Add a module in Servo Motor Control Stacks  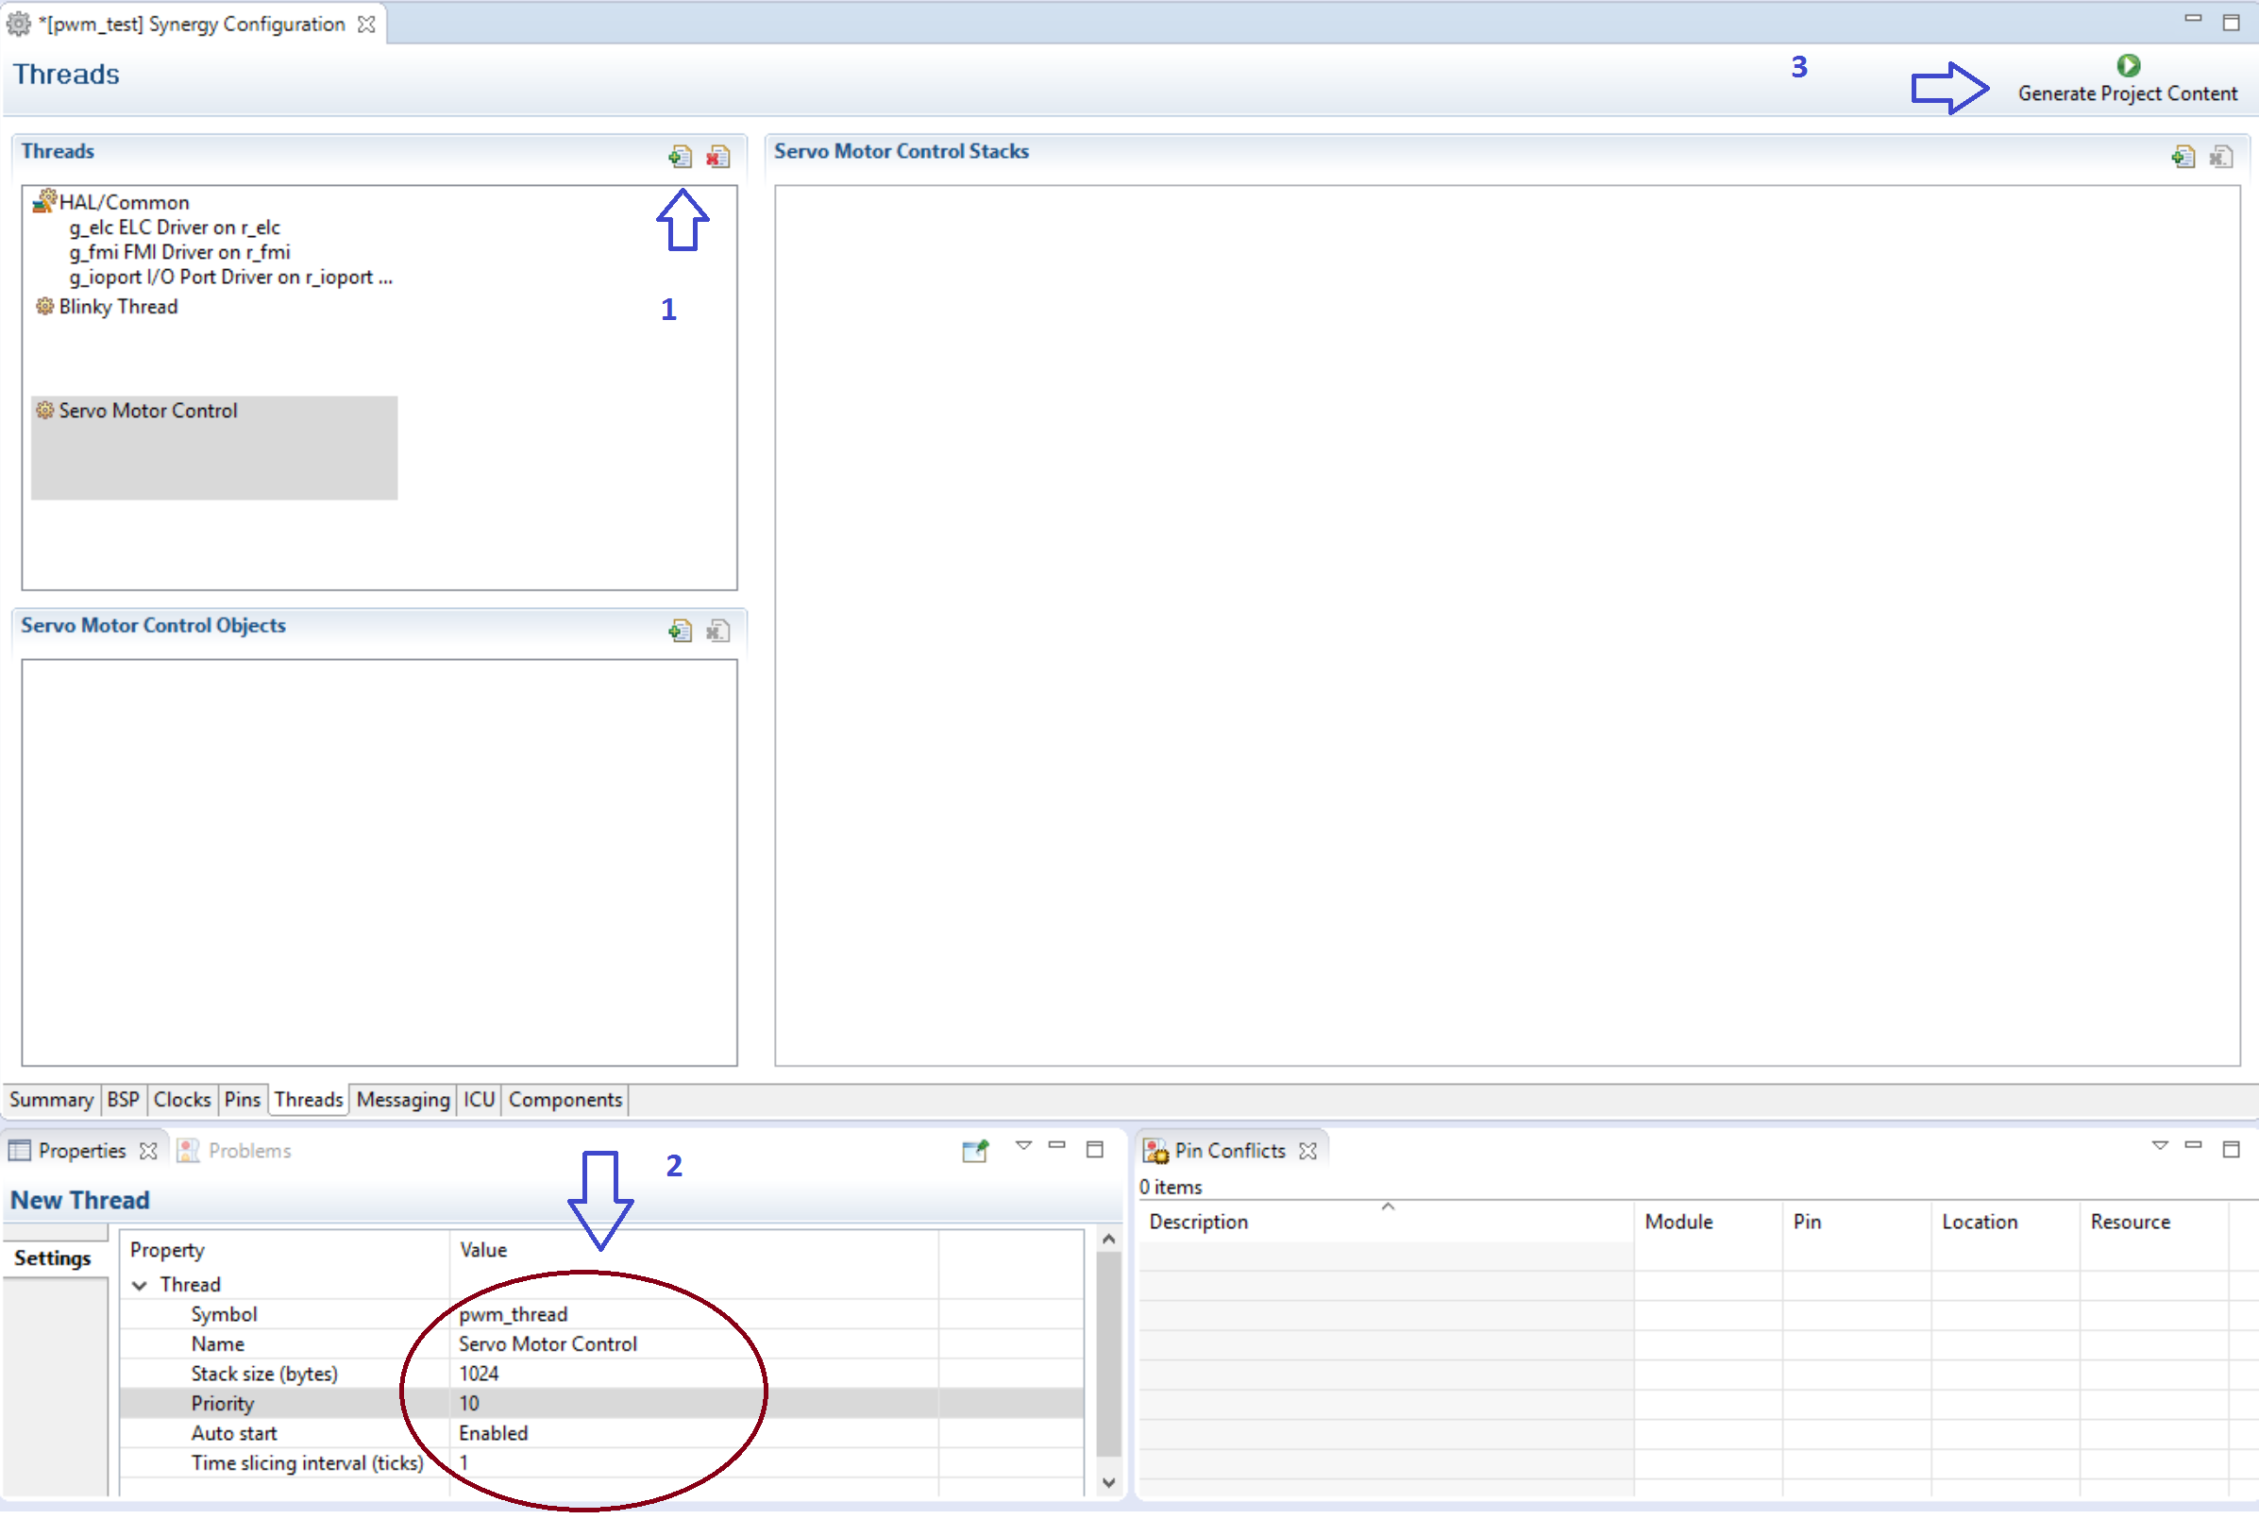coord(2185,156)
